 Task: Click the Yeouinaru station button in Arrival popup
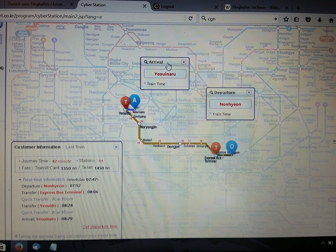[x=165, y=74]
